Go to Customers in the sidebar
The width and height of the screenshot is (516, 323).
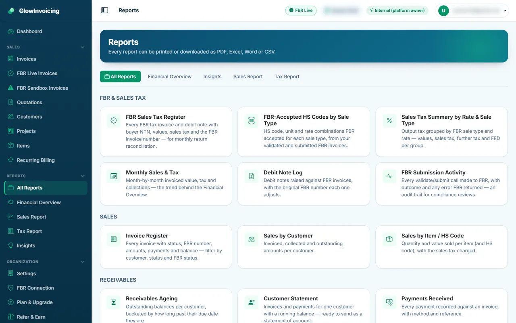(x=46, y=117)
